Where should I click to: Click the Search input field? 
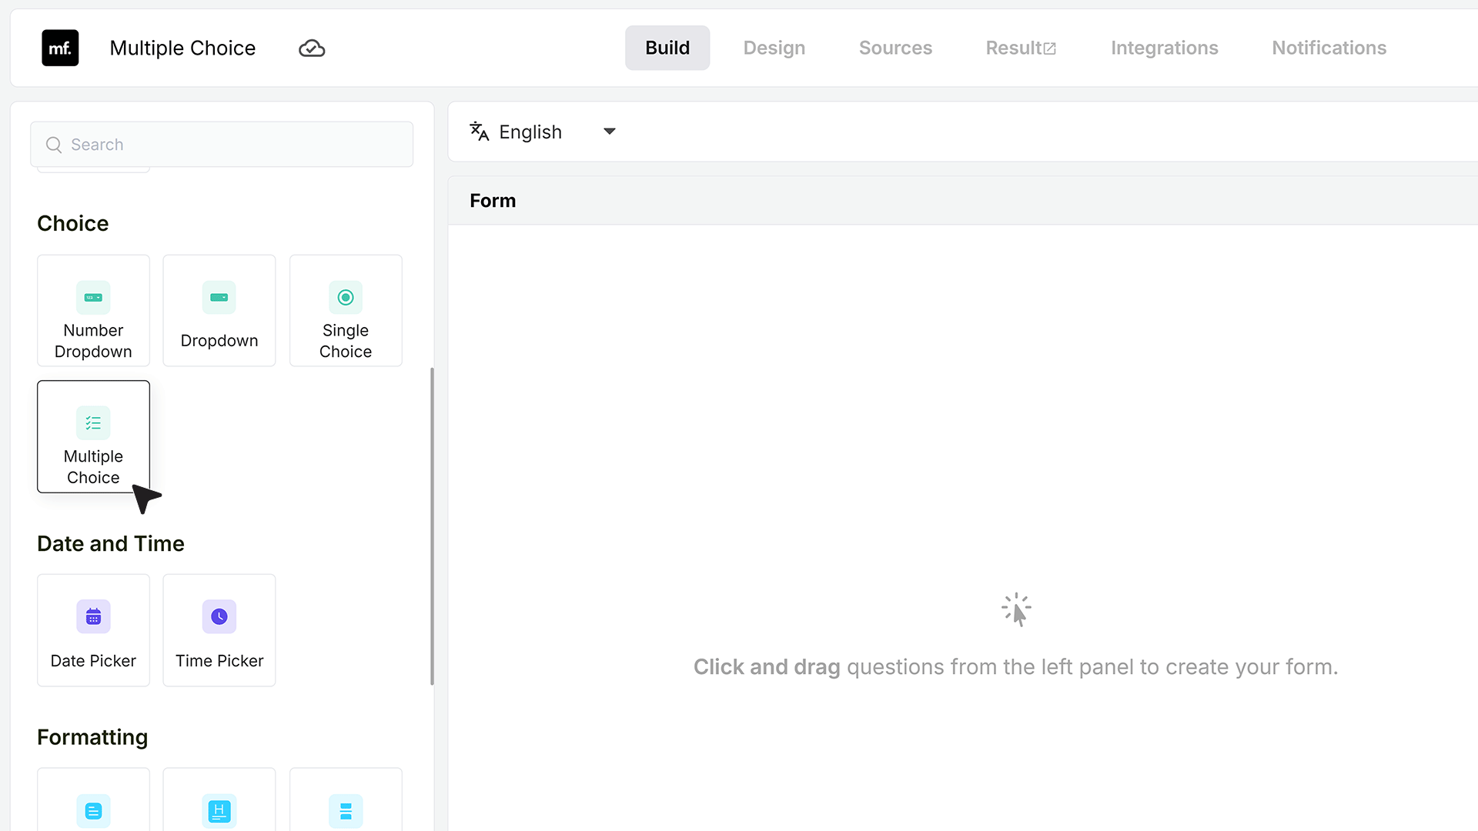tap(222, 145)
